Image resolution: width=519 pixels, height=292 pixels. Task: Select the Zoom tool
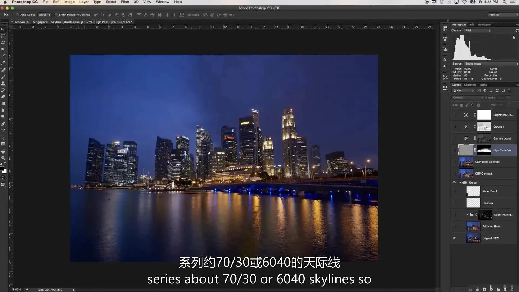pos(3,158)
